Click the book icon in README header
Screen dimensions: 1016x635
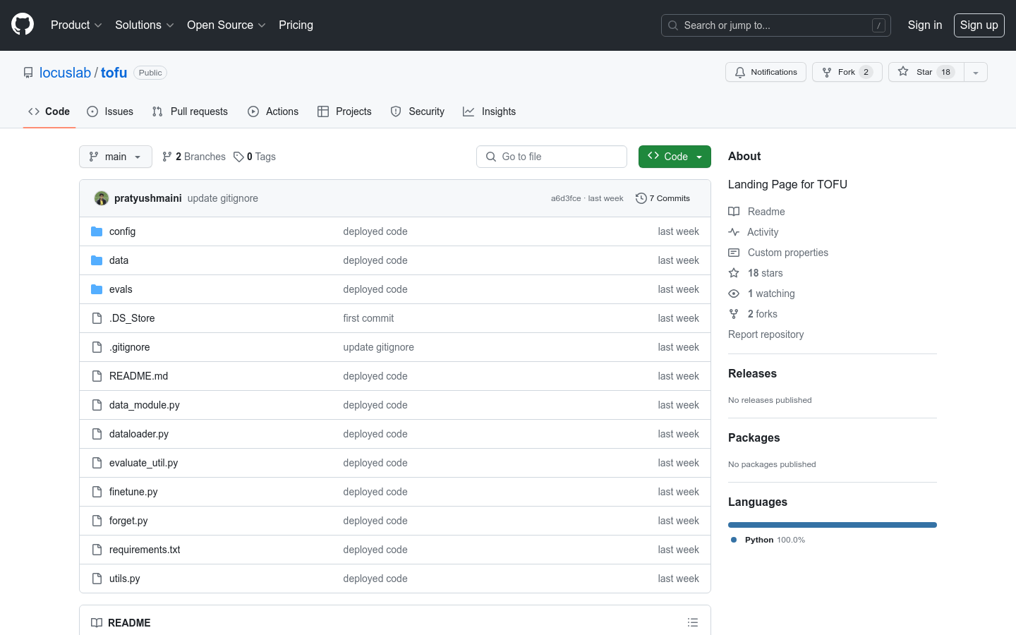[x=97, y=623]
